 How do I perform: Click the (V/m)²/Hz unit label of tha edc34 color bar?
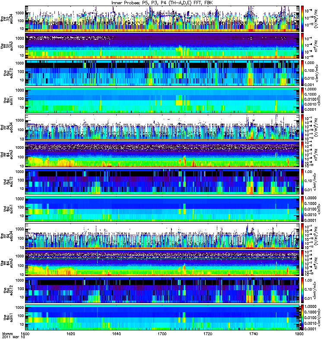click(x=317, y=19)
